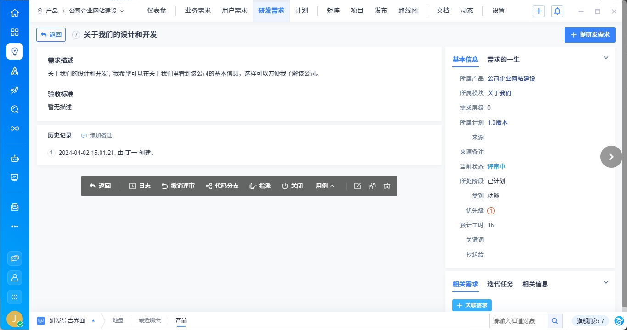Viewport: 627px width, 330px height.
Task: Select the 迭代任务 tab
Action: [500, 284]
